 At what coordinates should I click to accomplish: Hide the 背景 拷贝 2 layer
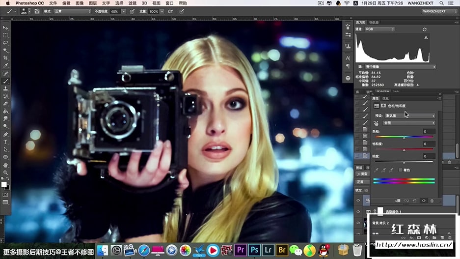[358, 223]
